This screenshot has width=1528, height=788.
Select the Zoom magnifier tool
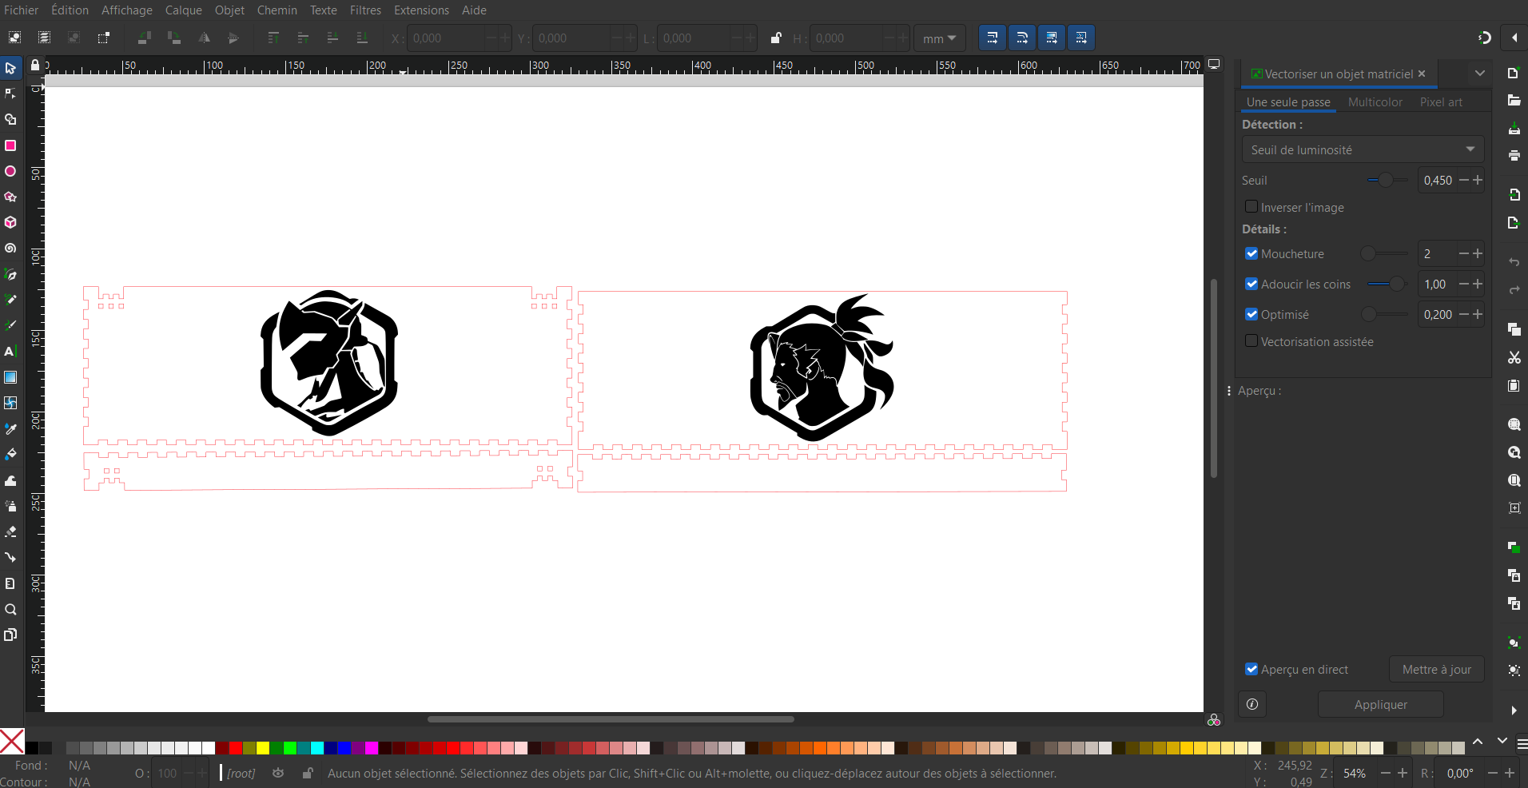(10, 609)
